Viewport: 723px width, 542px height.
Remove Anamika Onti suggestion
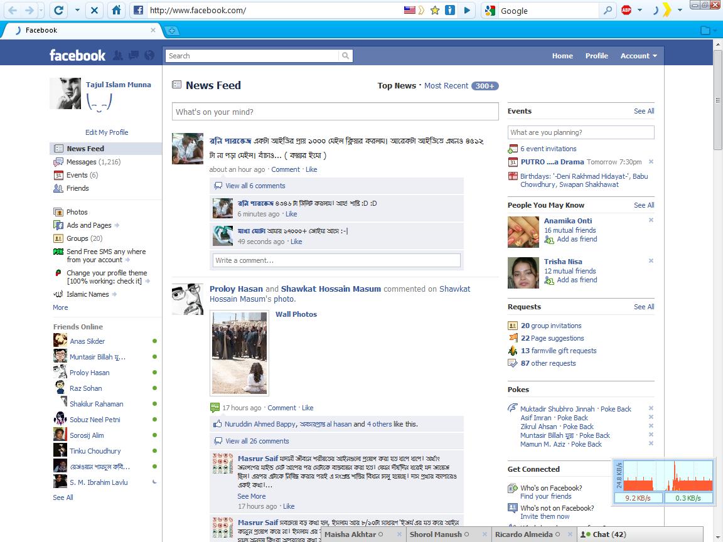click(x=651, y=220)
